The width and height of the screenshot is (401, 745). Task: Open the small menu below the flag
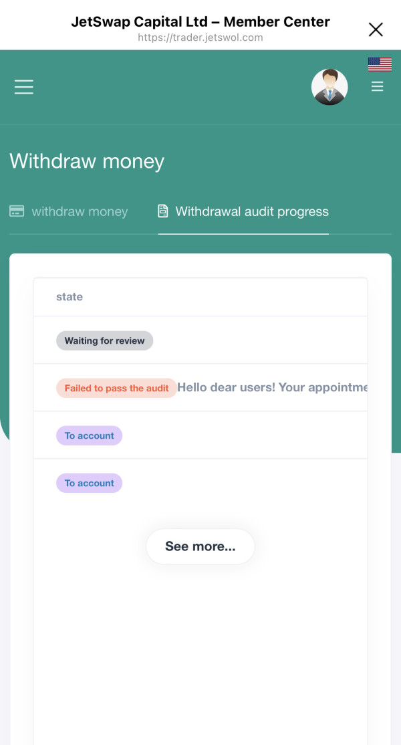click(378, 87)
